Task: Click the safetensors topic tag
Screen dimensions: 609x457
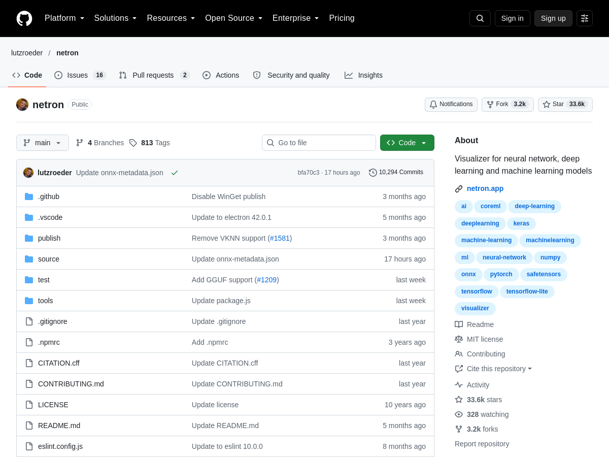Action: click(544, 274)
